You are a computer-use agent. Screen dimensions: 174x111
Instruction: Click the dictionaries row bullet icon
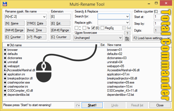click(5, 58)
